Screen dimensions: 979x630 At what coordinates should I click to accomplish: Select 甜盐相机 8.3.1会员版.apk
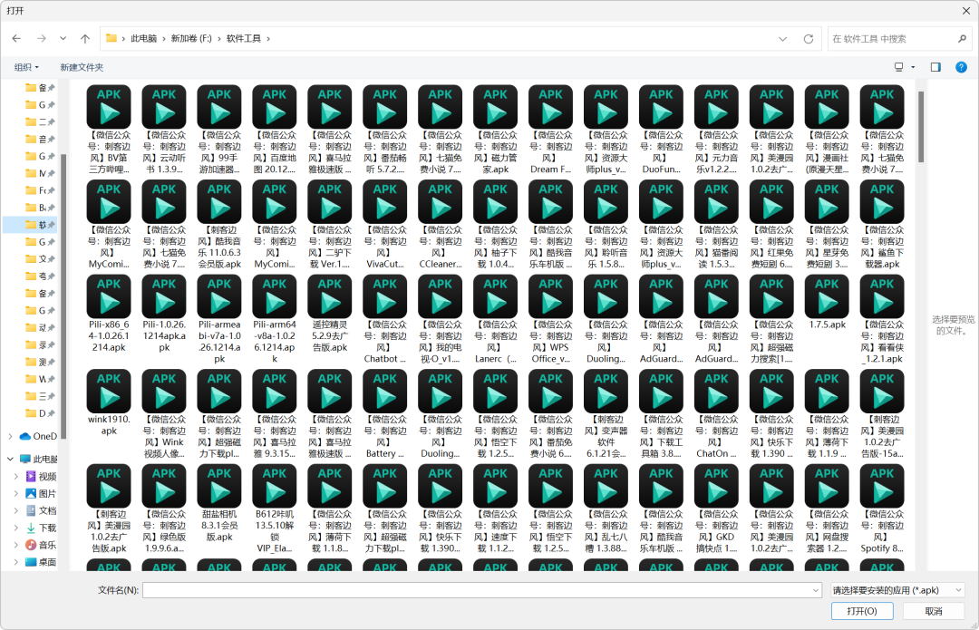(x=219, y=503)
